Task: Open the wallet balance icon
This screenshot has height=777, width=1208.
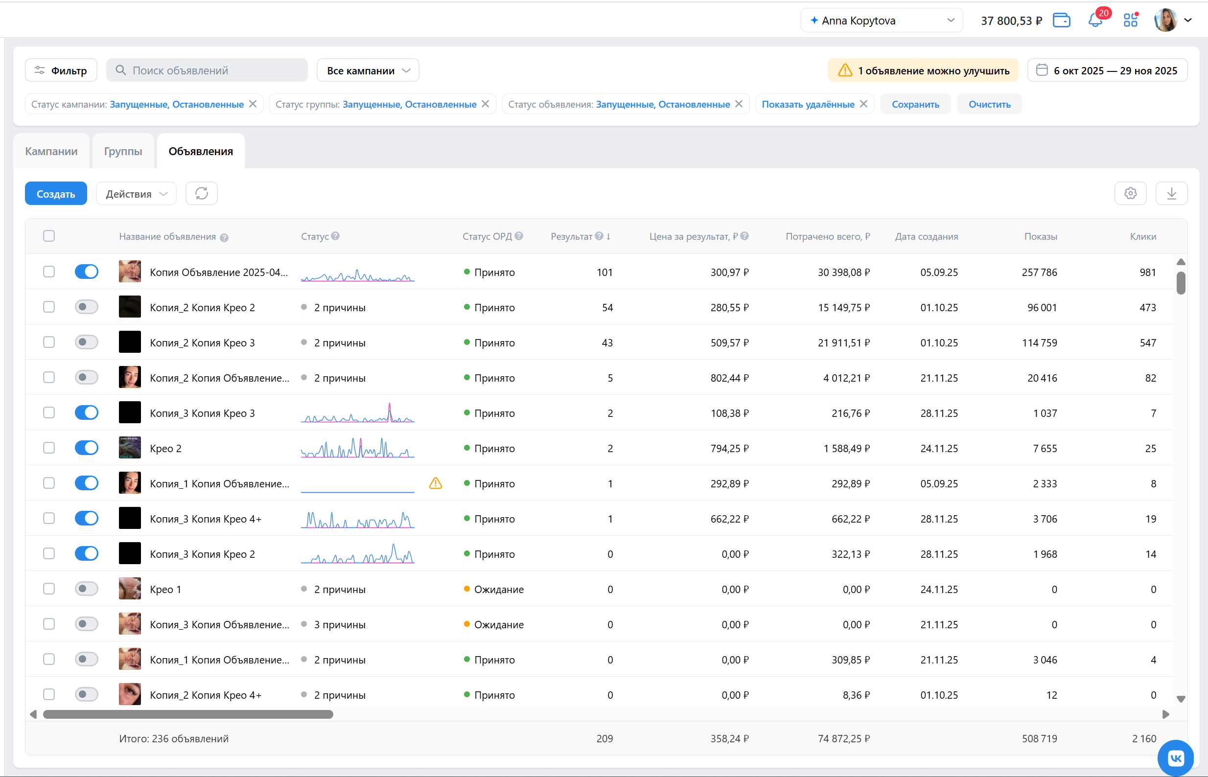Action: pyautogui.click(x=1061, y=21)
